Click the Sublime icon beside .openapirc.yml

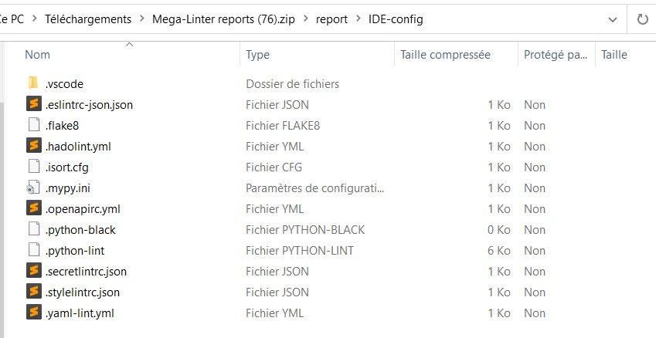coord(32,208)
